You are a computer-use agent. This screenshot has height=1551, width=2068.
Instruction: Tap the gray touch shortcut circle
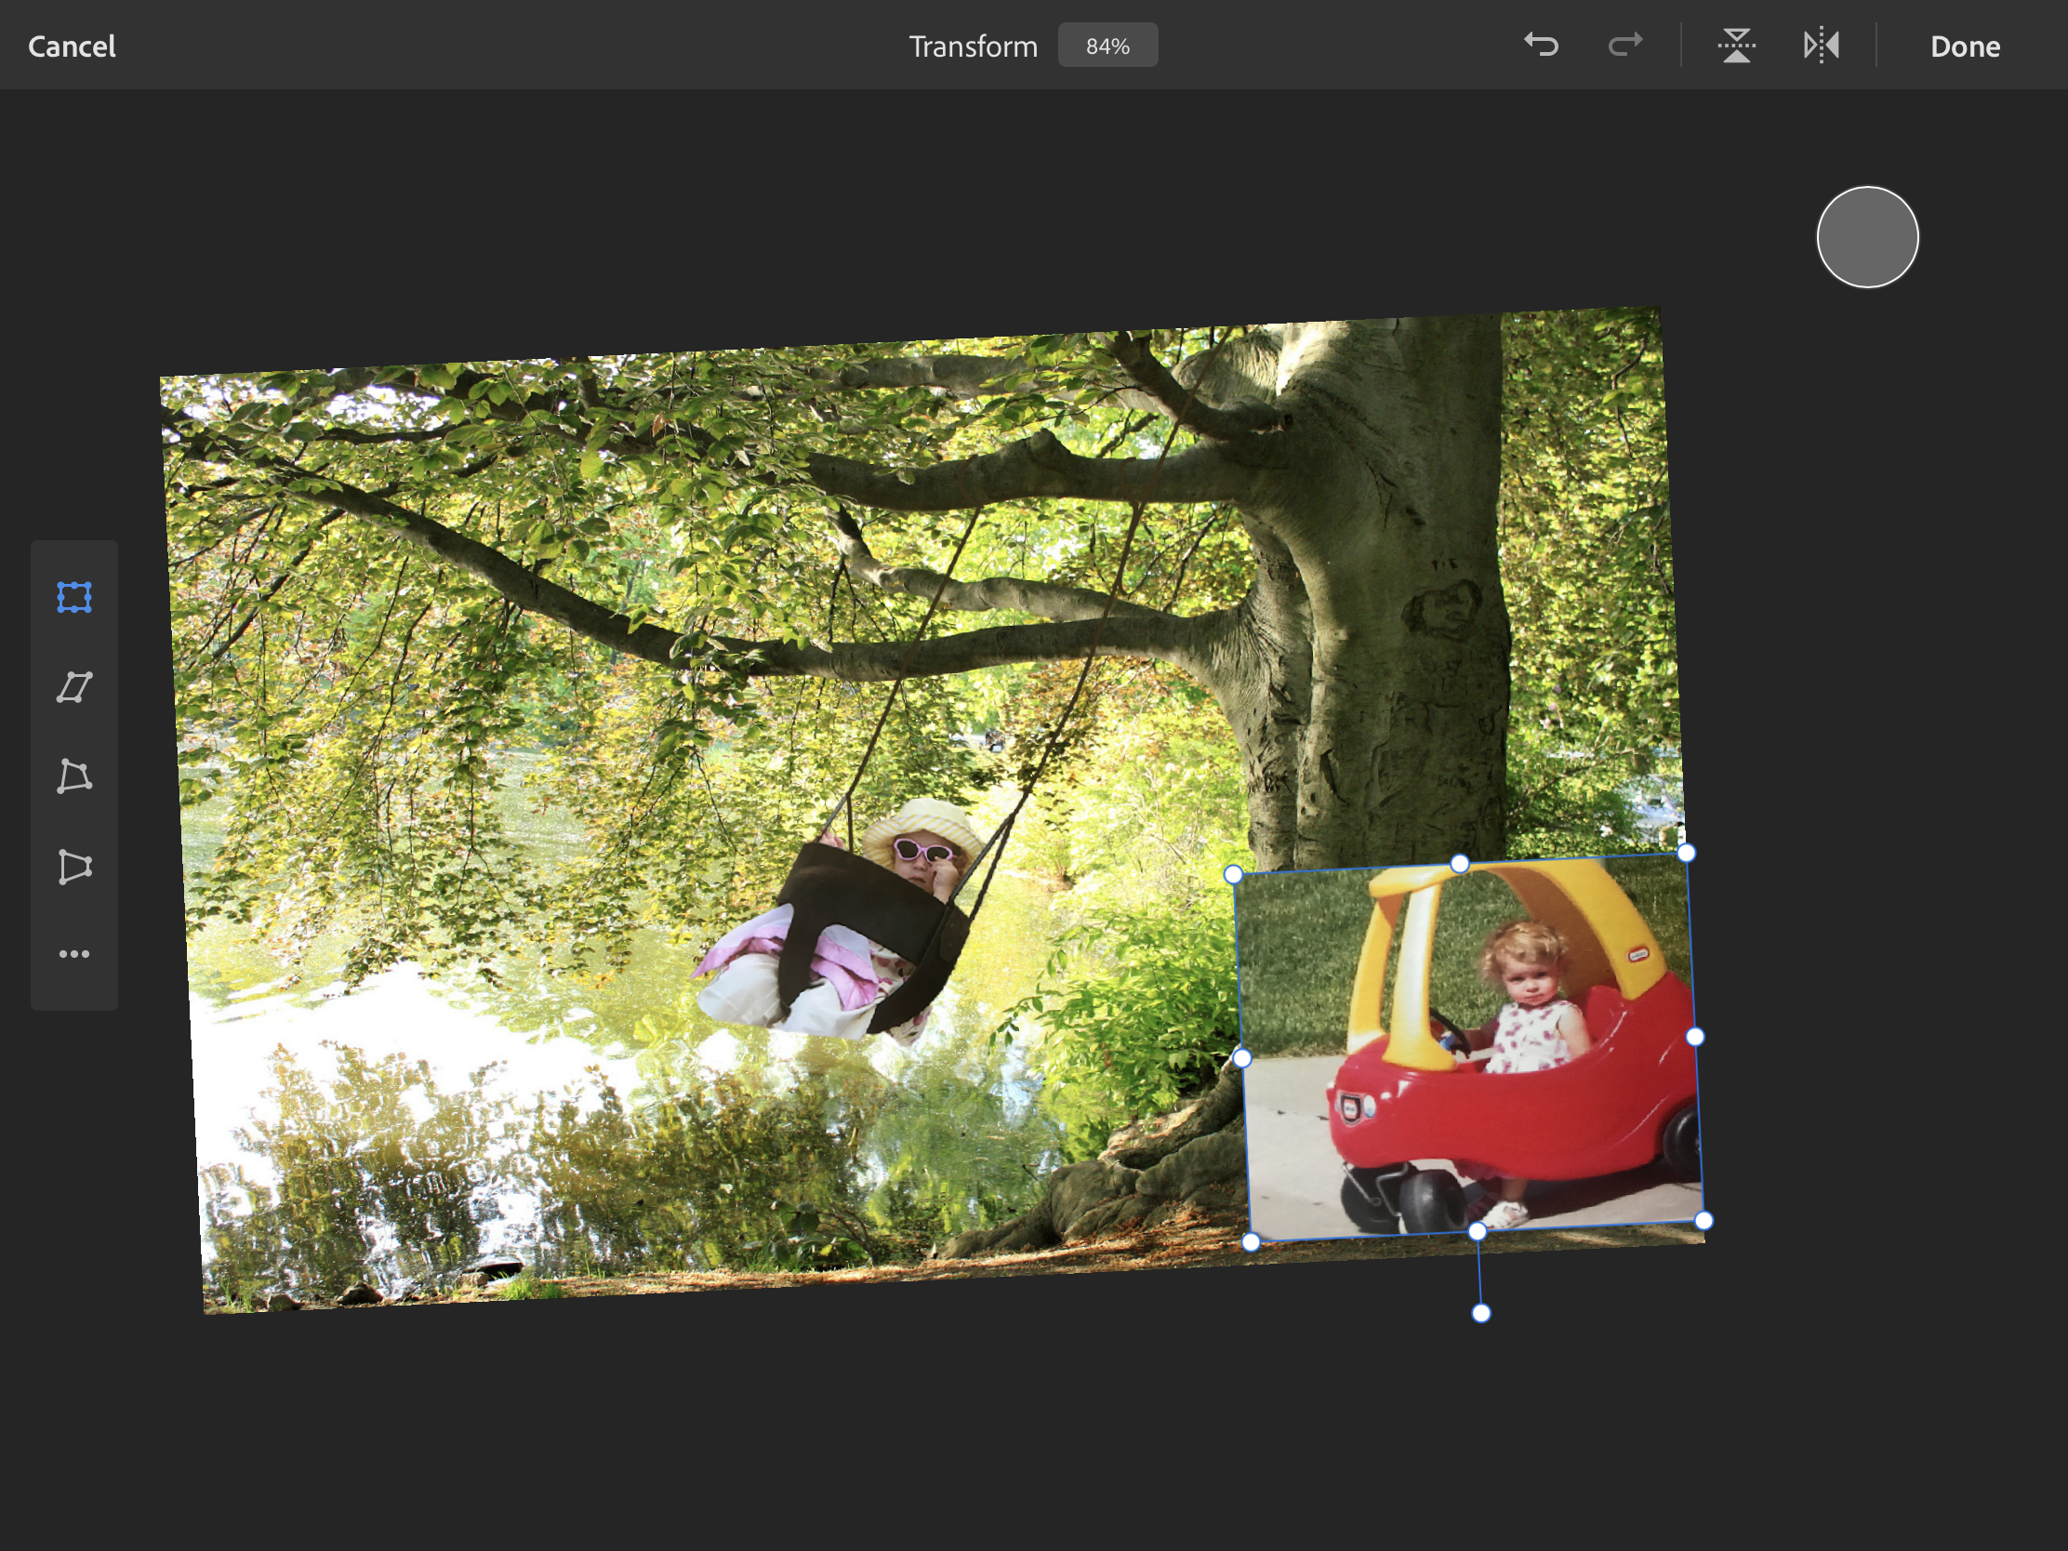pos(1868,236)
